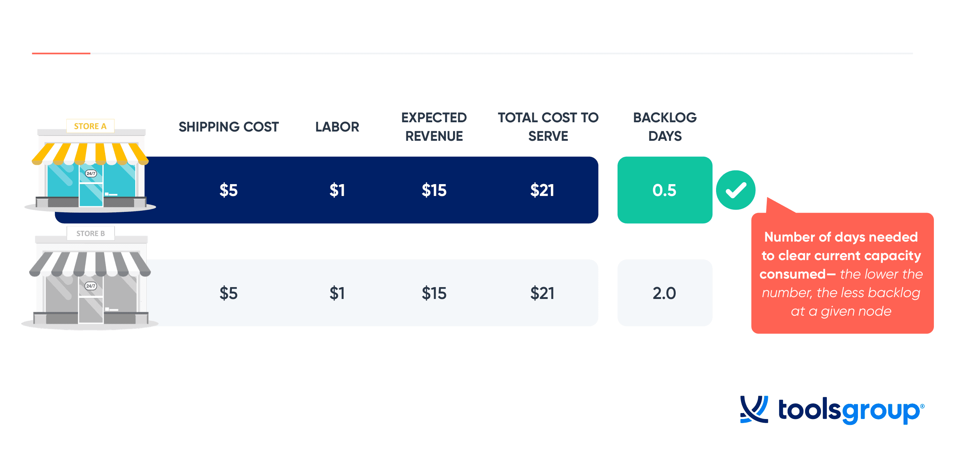Click Store A's $21 total cost value
Screen dimensions: 955x449
pos(542,190)
